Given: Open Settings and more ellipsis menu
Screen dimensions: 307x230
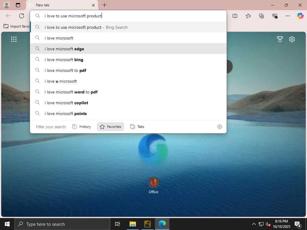Looking at the screenshot, I should tap(288, 16).
